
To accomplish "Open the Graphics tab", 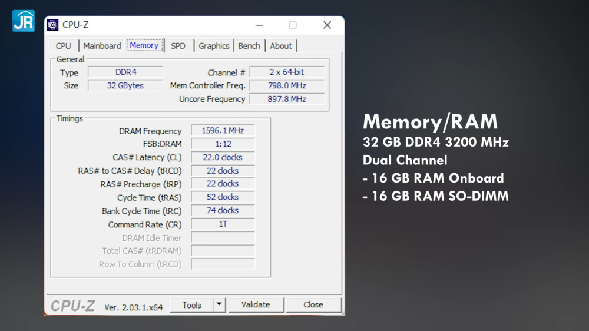I will pyautogui.click(x=214, y=46).
